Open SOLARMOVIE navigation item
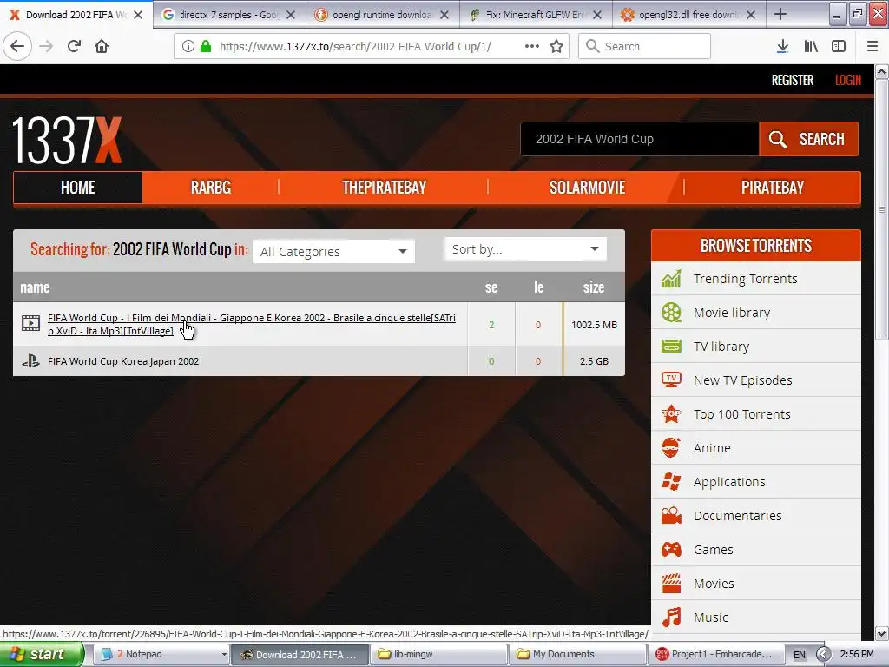889x667 pixels. [x=587, y=188]
